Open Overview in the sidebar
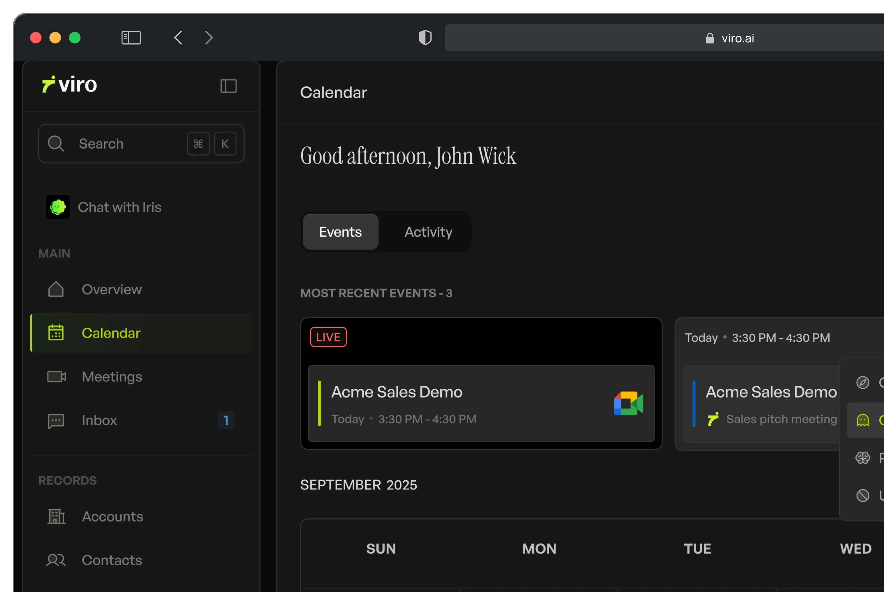Screen dimensions: 884x592 (x=141, y=289)
